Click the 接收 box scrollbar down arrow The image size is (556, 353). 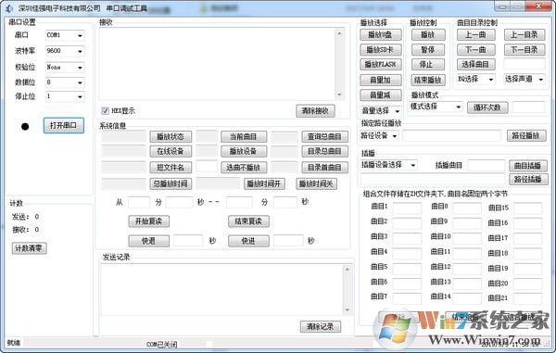[x=339, y=95]
